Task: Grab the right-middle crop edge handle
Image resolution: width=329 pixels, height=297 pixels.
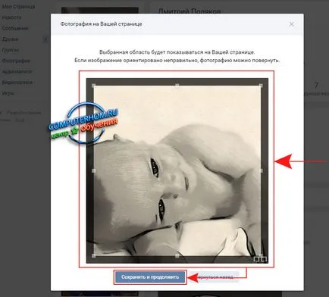Action: coord(261,170)
